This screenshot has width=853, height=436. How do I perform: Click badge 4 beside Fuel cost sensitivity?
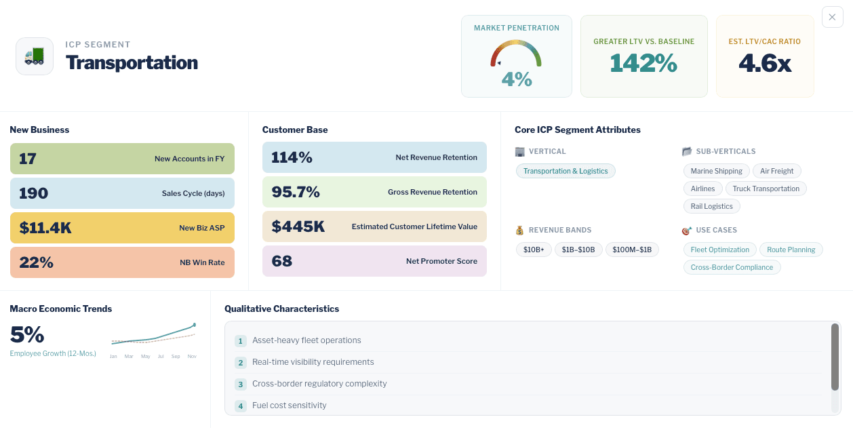tap(241, 406)
